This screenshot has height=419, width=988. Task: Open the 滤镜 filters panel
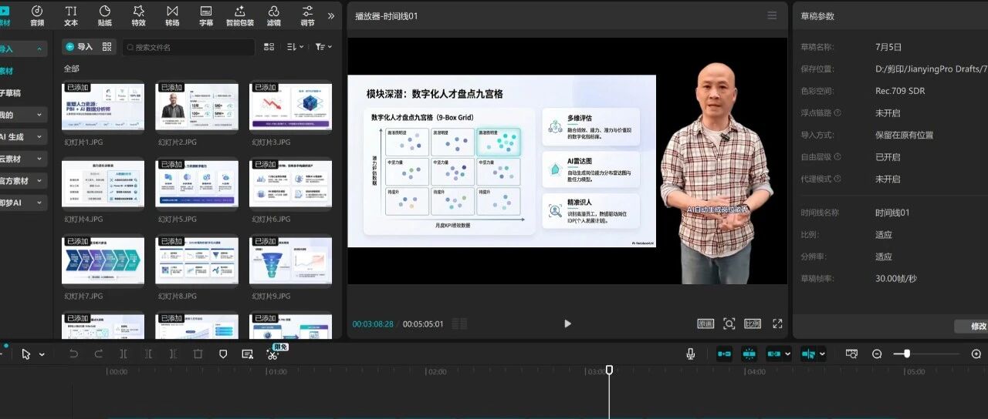click(274, 15)
